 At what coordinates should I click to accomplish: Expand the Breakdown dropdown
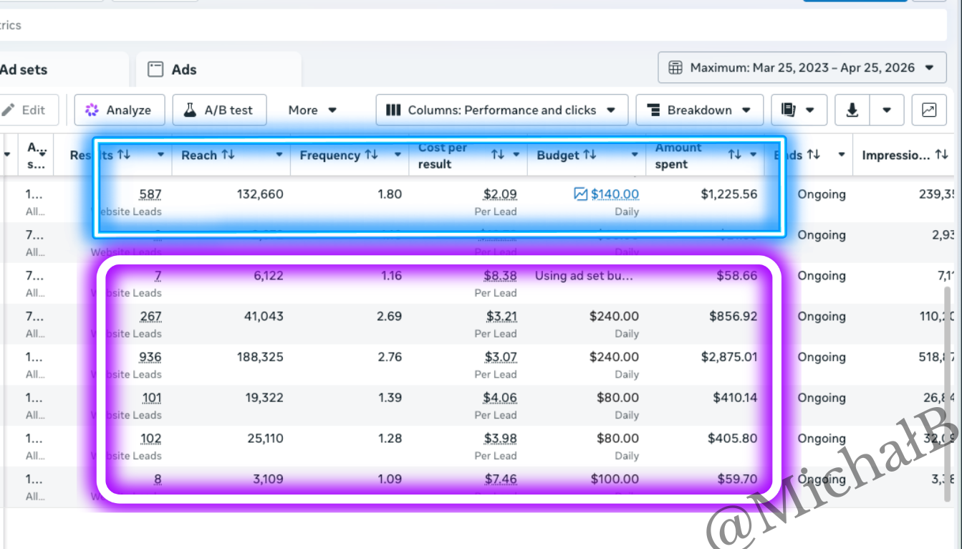tap(699, 110)
